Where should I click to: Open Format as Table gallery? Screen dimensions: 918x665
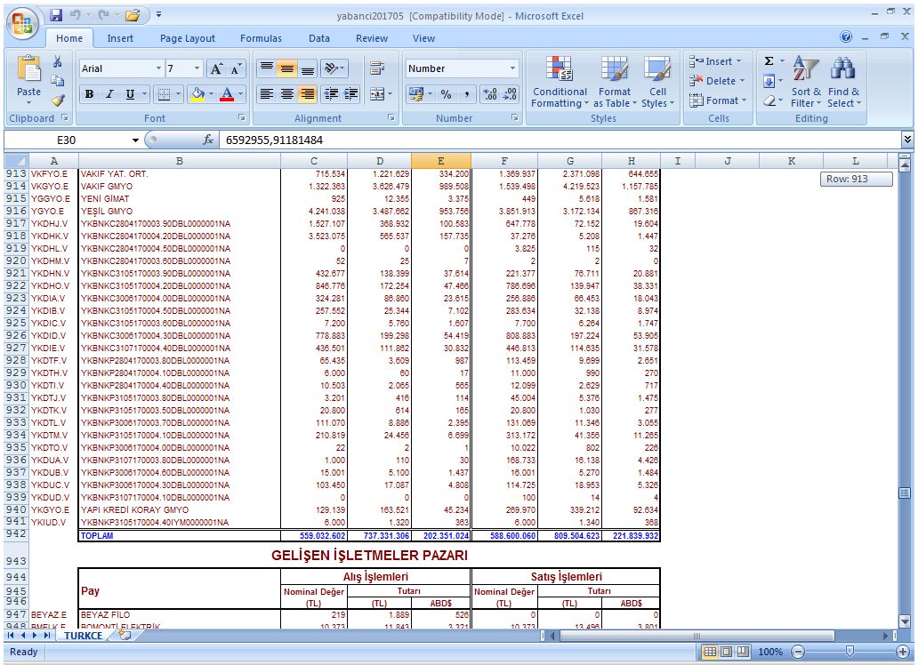point(614,82)
